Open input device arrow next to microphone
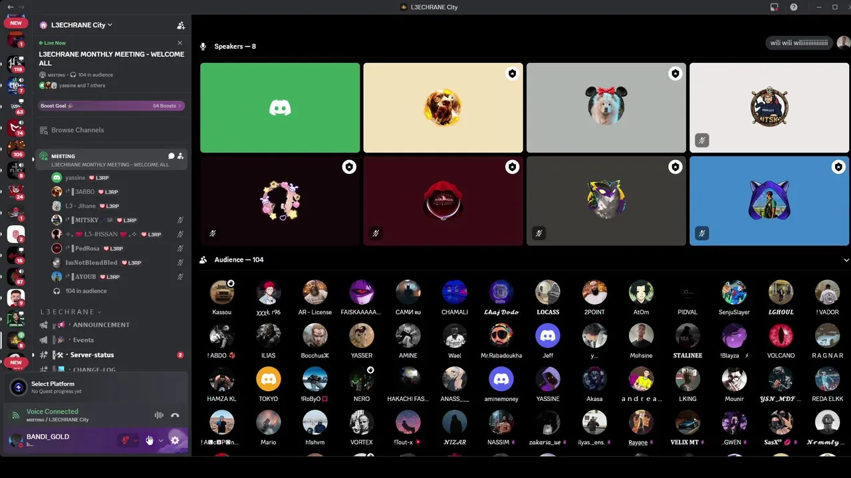 click(136, 440)
